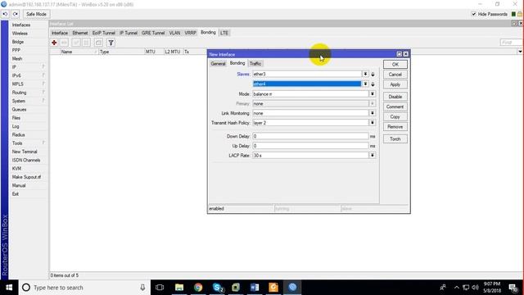Open Chrome from the taskbar
524x295 pixels.
coord(198,288)
